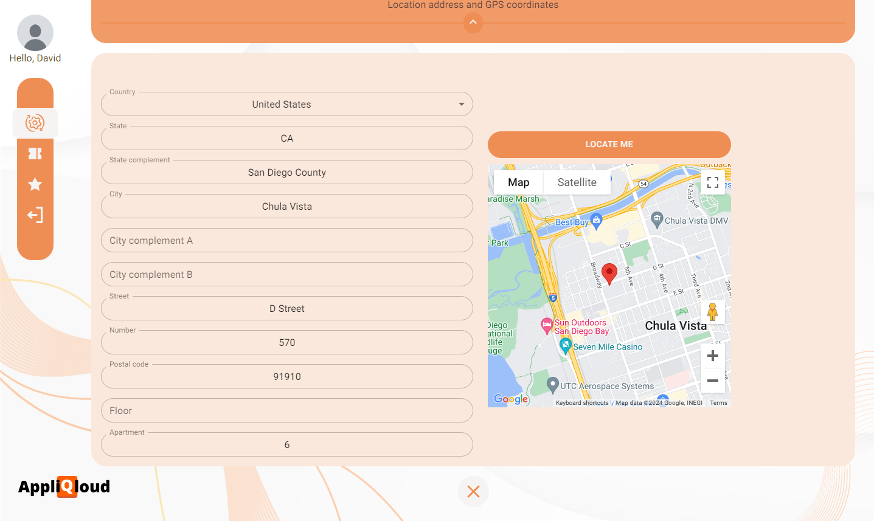Switch to Satellite map view
This screenshot has width=874, height=521.
[577, 182]
